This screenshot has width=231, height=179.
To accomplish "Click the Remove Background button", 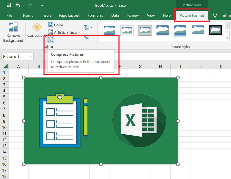I will click(13, 33).
